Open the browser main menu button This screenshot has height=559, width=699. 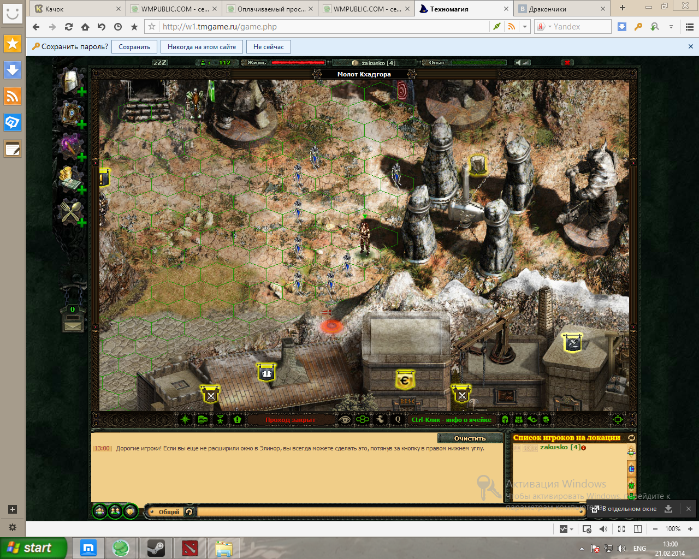689,26
